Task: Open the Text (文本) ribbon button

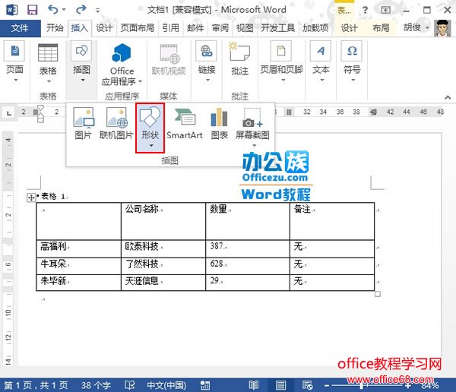Action: coord(321,62)
